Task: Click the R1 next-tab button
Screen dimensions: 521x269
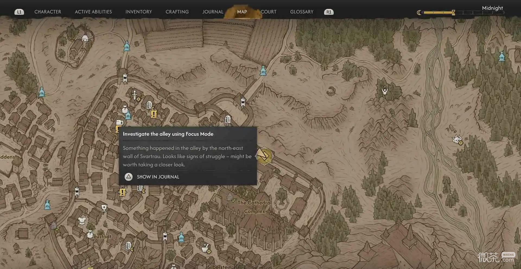Action: coord(329,12)
